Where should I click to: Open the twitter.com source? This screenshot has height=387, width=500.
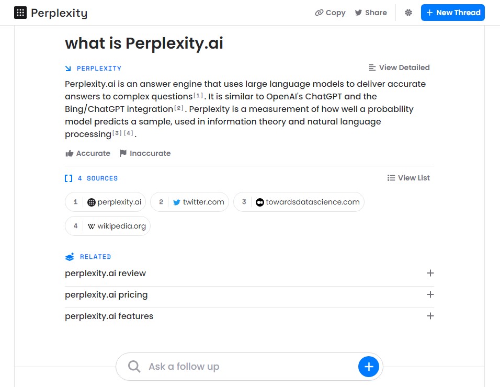tap(189, 202)
